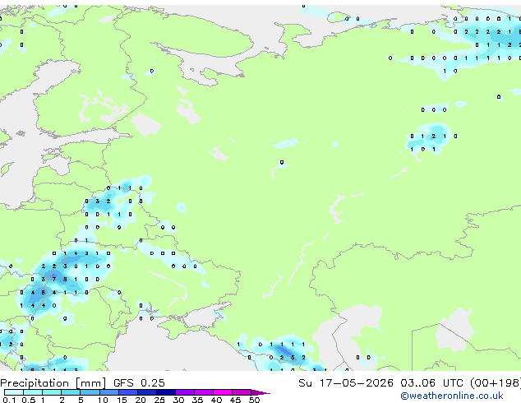
Task: Click the "(00+198)" forecast offset text
Action: [496, 382]
